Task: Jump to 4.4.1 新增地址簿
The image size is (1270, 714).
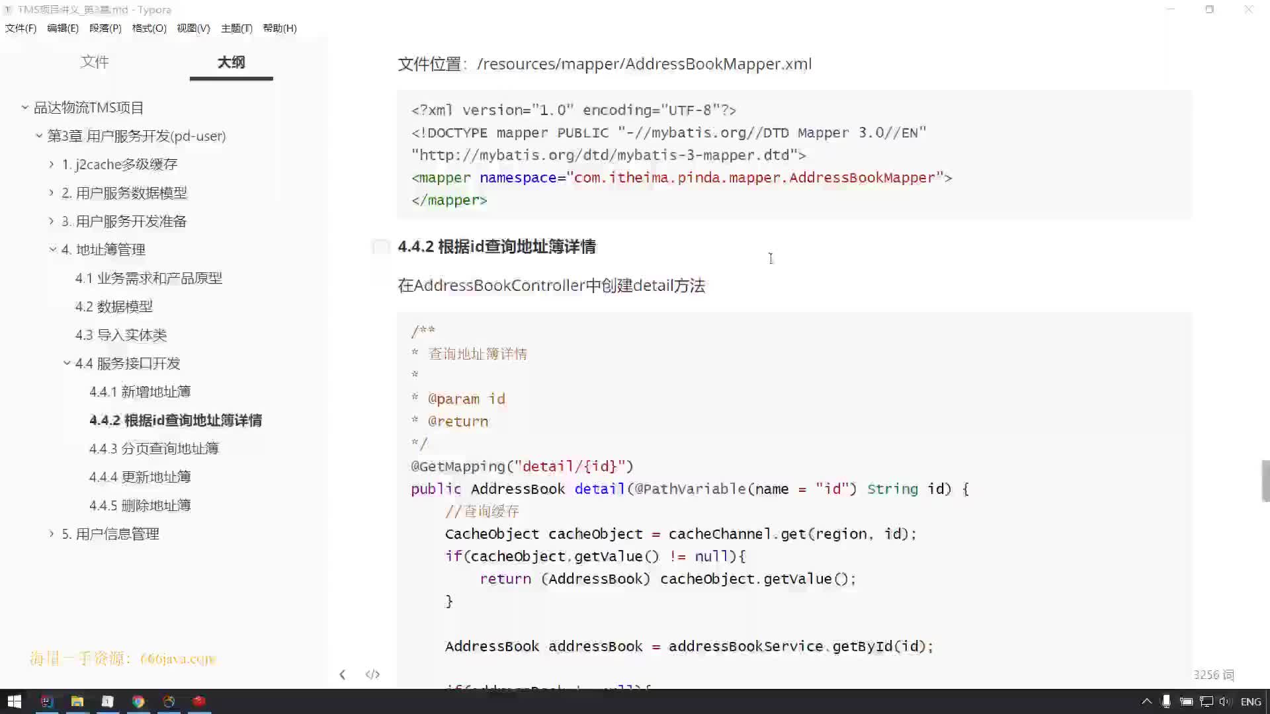Action: [x=140, y=391]
